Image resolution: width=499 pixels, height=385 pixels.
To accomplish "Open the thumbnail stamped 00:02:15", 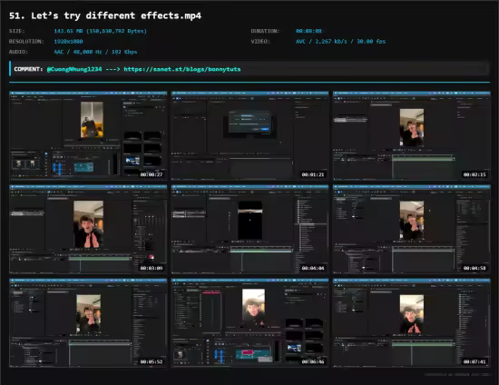I will pos(412,135).
